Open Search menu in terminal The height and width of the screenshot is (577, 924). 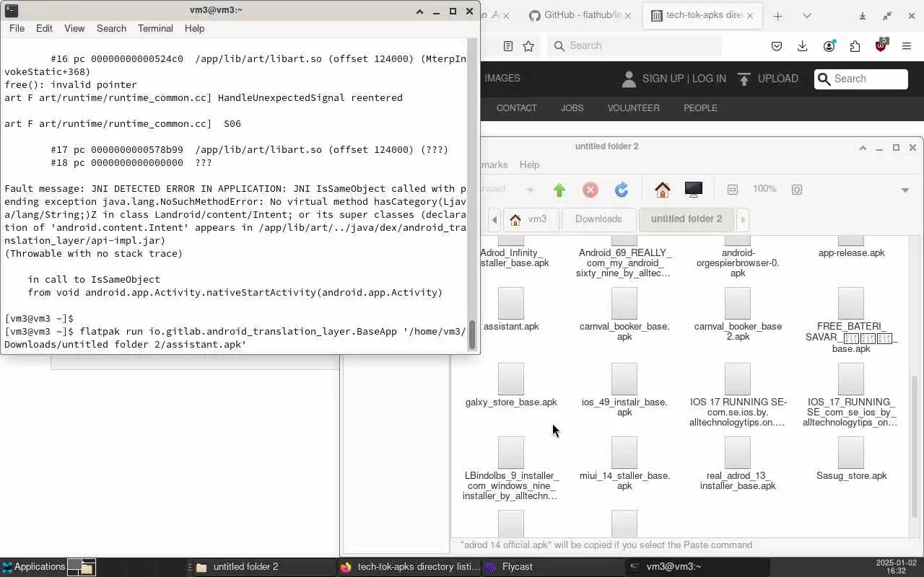pyautogui.click(x=111, y=28)
